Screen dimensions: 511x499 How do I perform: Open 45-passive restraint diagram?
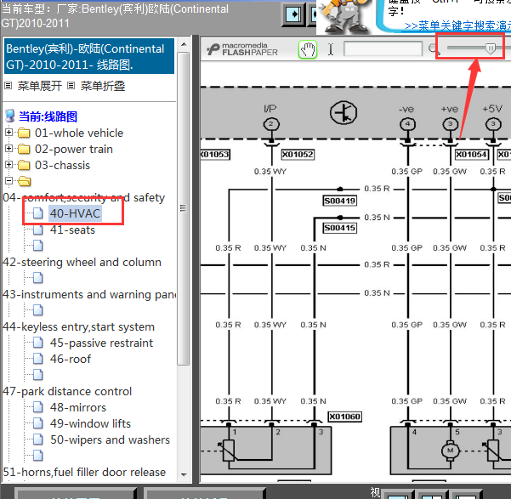click(x=101, y=343)
